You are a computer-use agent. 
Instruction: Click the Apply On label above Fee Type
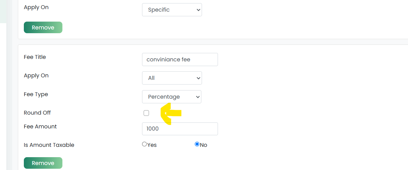tap(36, 75)
